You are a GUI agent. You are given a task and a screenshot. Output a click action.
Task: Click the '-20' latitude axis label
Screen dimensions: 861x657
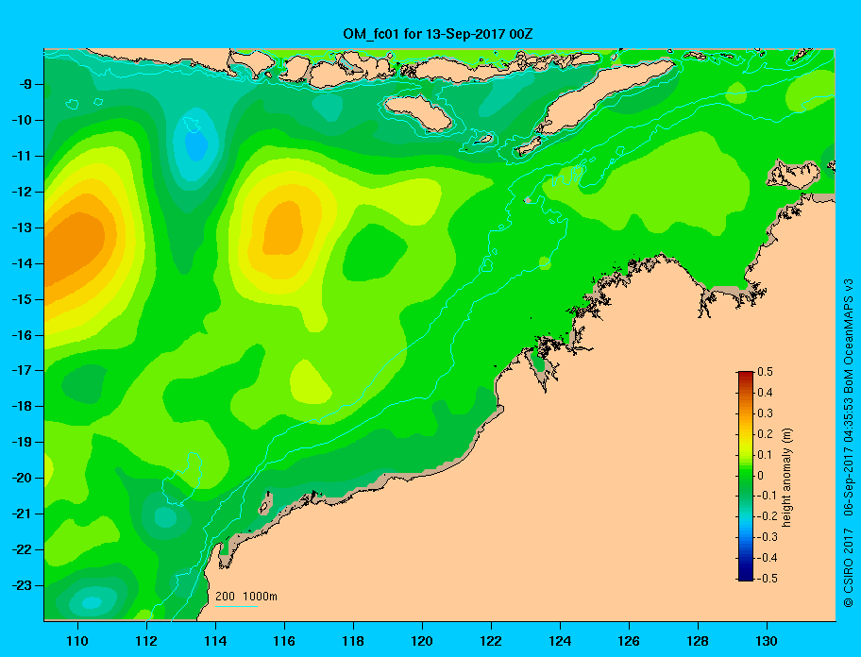pyautogui.click(x=22, y=478)
